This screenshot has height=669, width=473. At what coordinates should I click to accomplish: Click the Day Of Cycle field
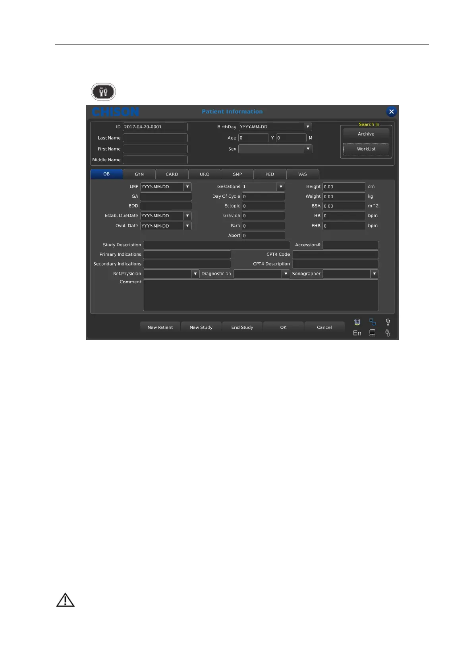(x=263, y=196)
